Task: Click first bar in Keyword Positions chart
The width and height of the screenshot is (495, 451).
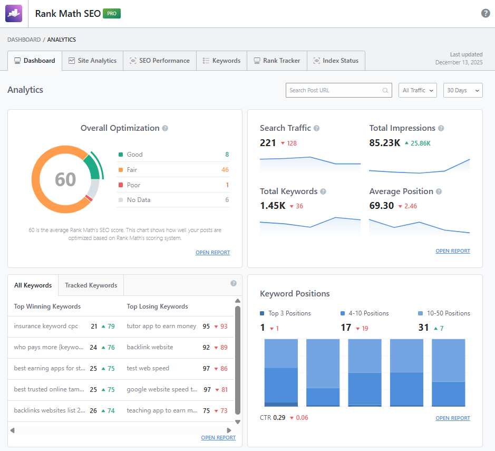Action: click(281, 373)
